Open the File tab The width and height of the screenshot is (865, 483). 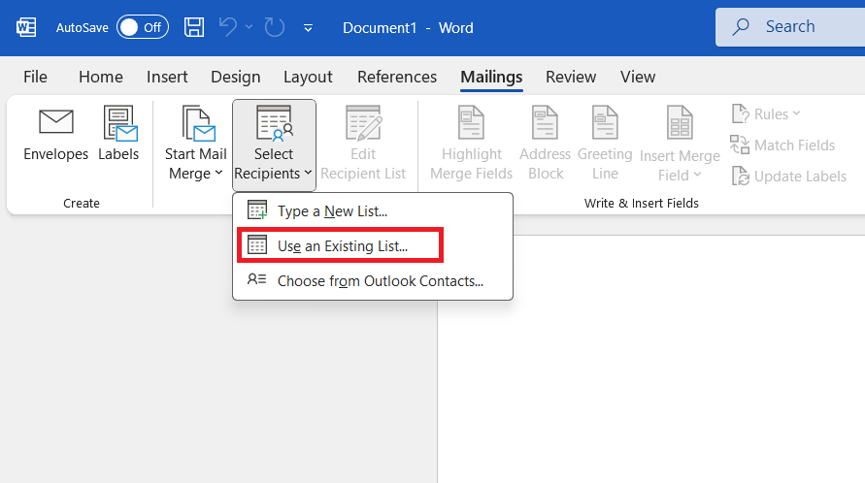click(35, 77)
